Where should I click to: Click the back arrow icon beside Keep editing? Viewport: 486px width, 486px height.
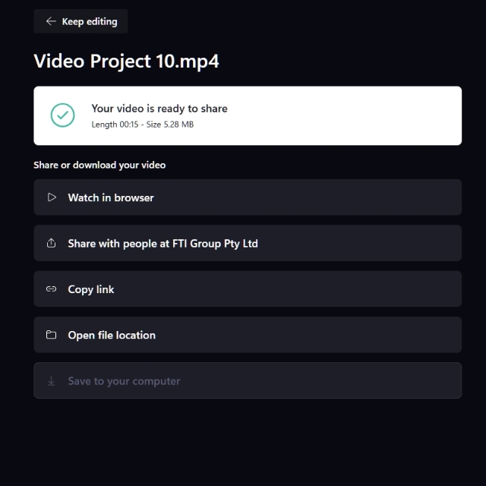51,21
